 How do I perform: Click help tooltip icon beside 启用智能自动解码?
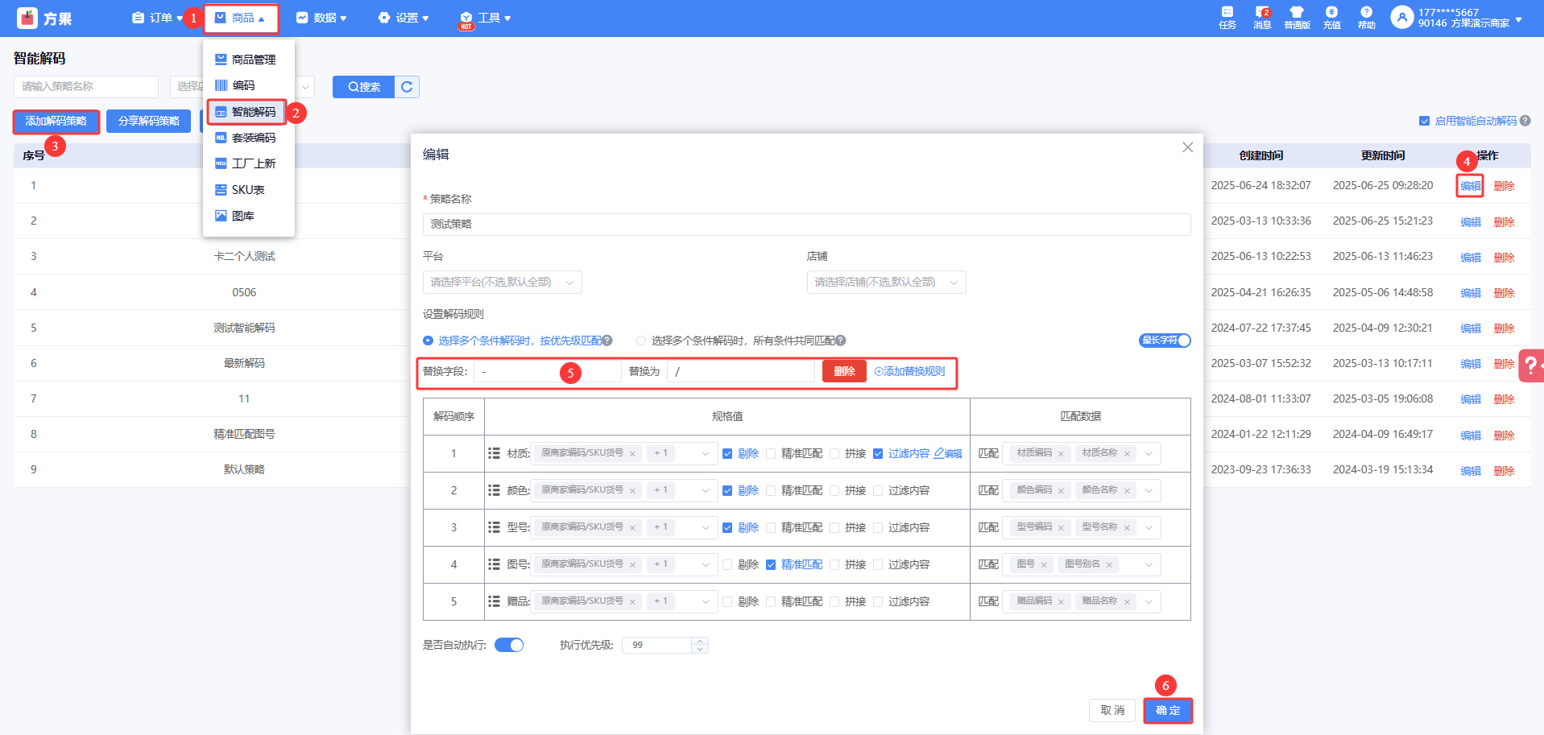(1525, 121)
